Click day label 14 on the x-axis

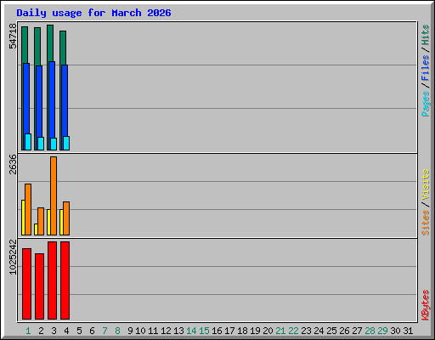coord(191,331)
